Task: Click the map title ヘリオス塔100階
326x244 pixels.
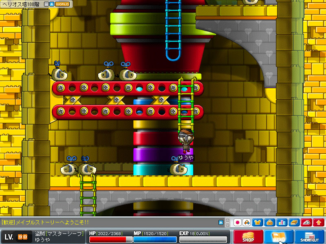Action: click(x=21, y=4)
